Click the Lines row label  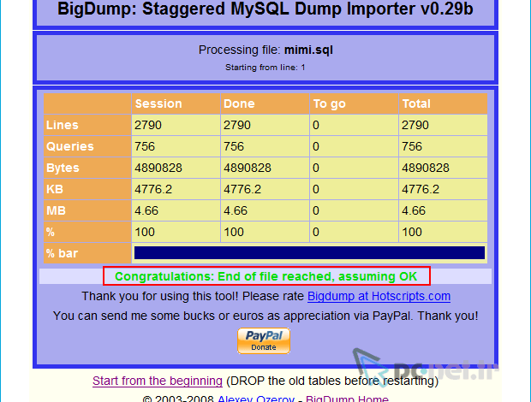point(63,125)
